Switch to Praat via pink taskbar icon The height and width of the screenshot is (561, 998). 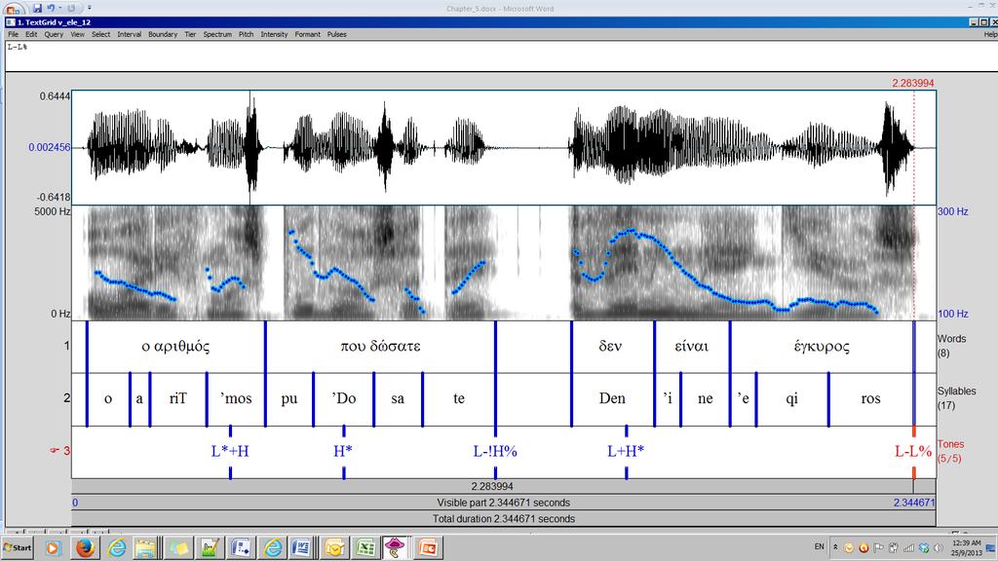[x=395, y=547]
